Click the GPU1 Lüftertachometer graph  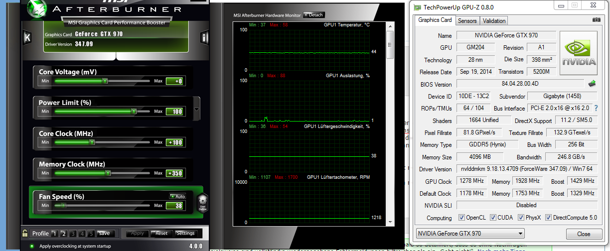coord(309,202)
